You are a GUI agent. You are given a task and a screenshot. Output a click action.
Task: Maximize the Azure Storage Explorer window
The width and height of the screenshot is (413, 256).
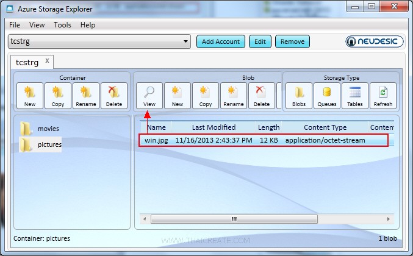pos(372,6)
